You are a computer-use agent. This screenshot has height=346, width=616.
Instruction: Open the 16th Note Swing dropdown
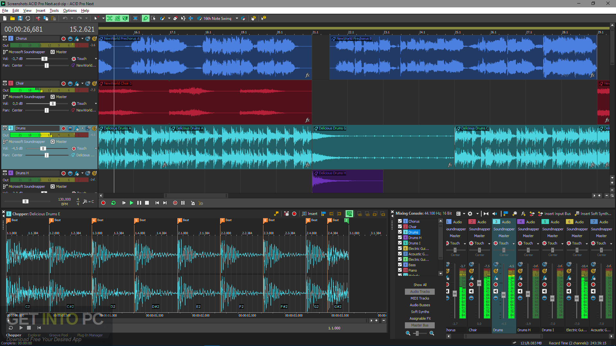tap(237, 18)
